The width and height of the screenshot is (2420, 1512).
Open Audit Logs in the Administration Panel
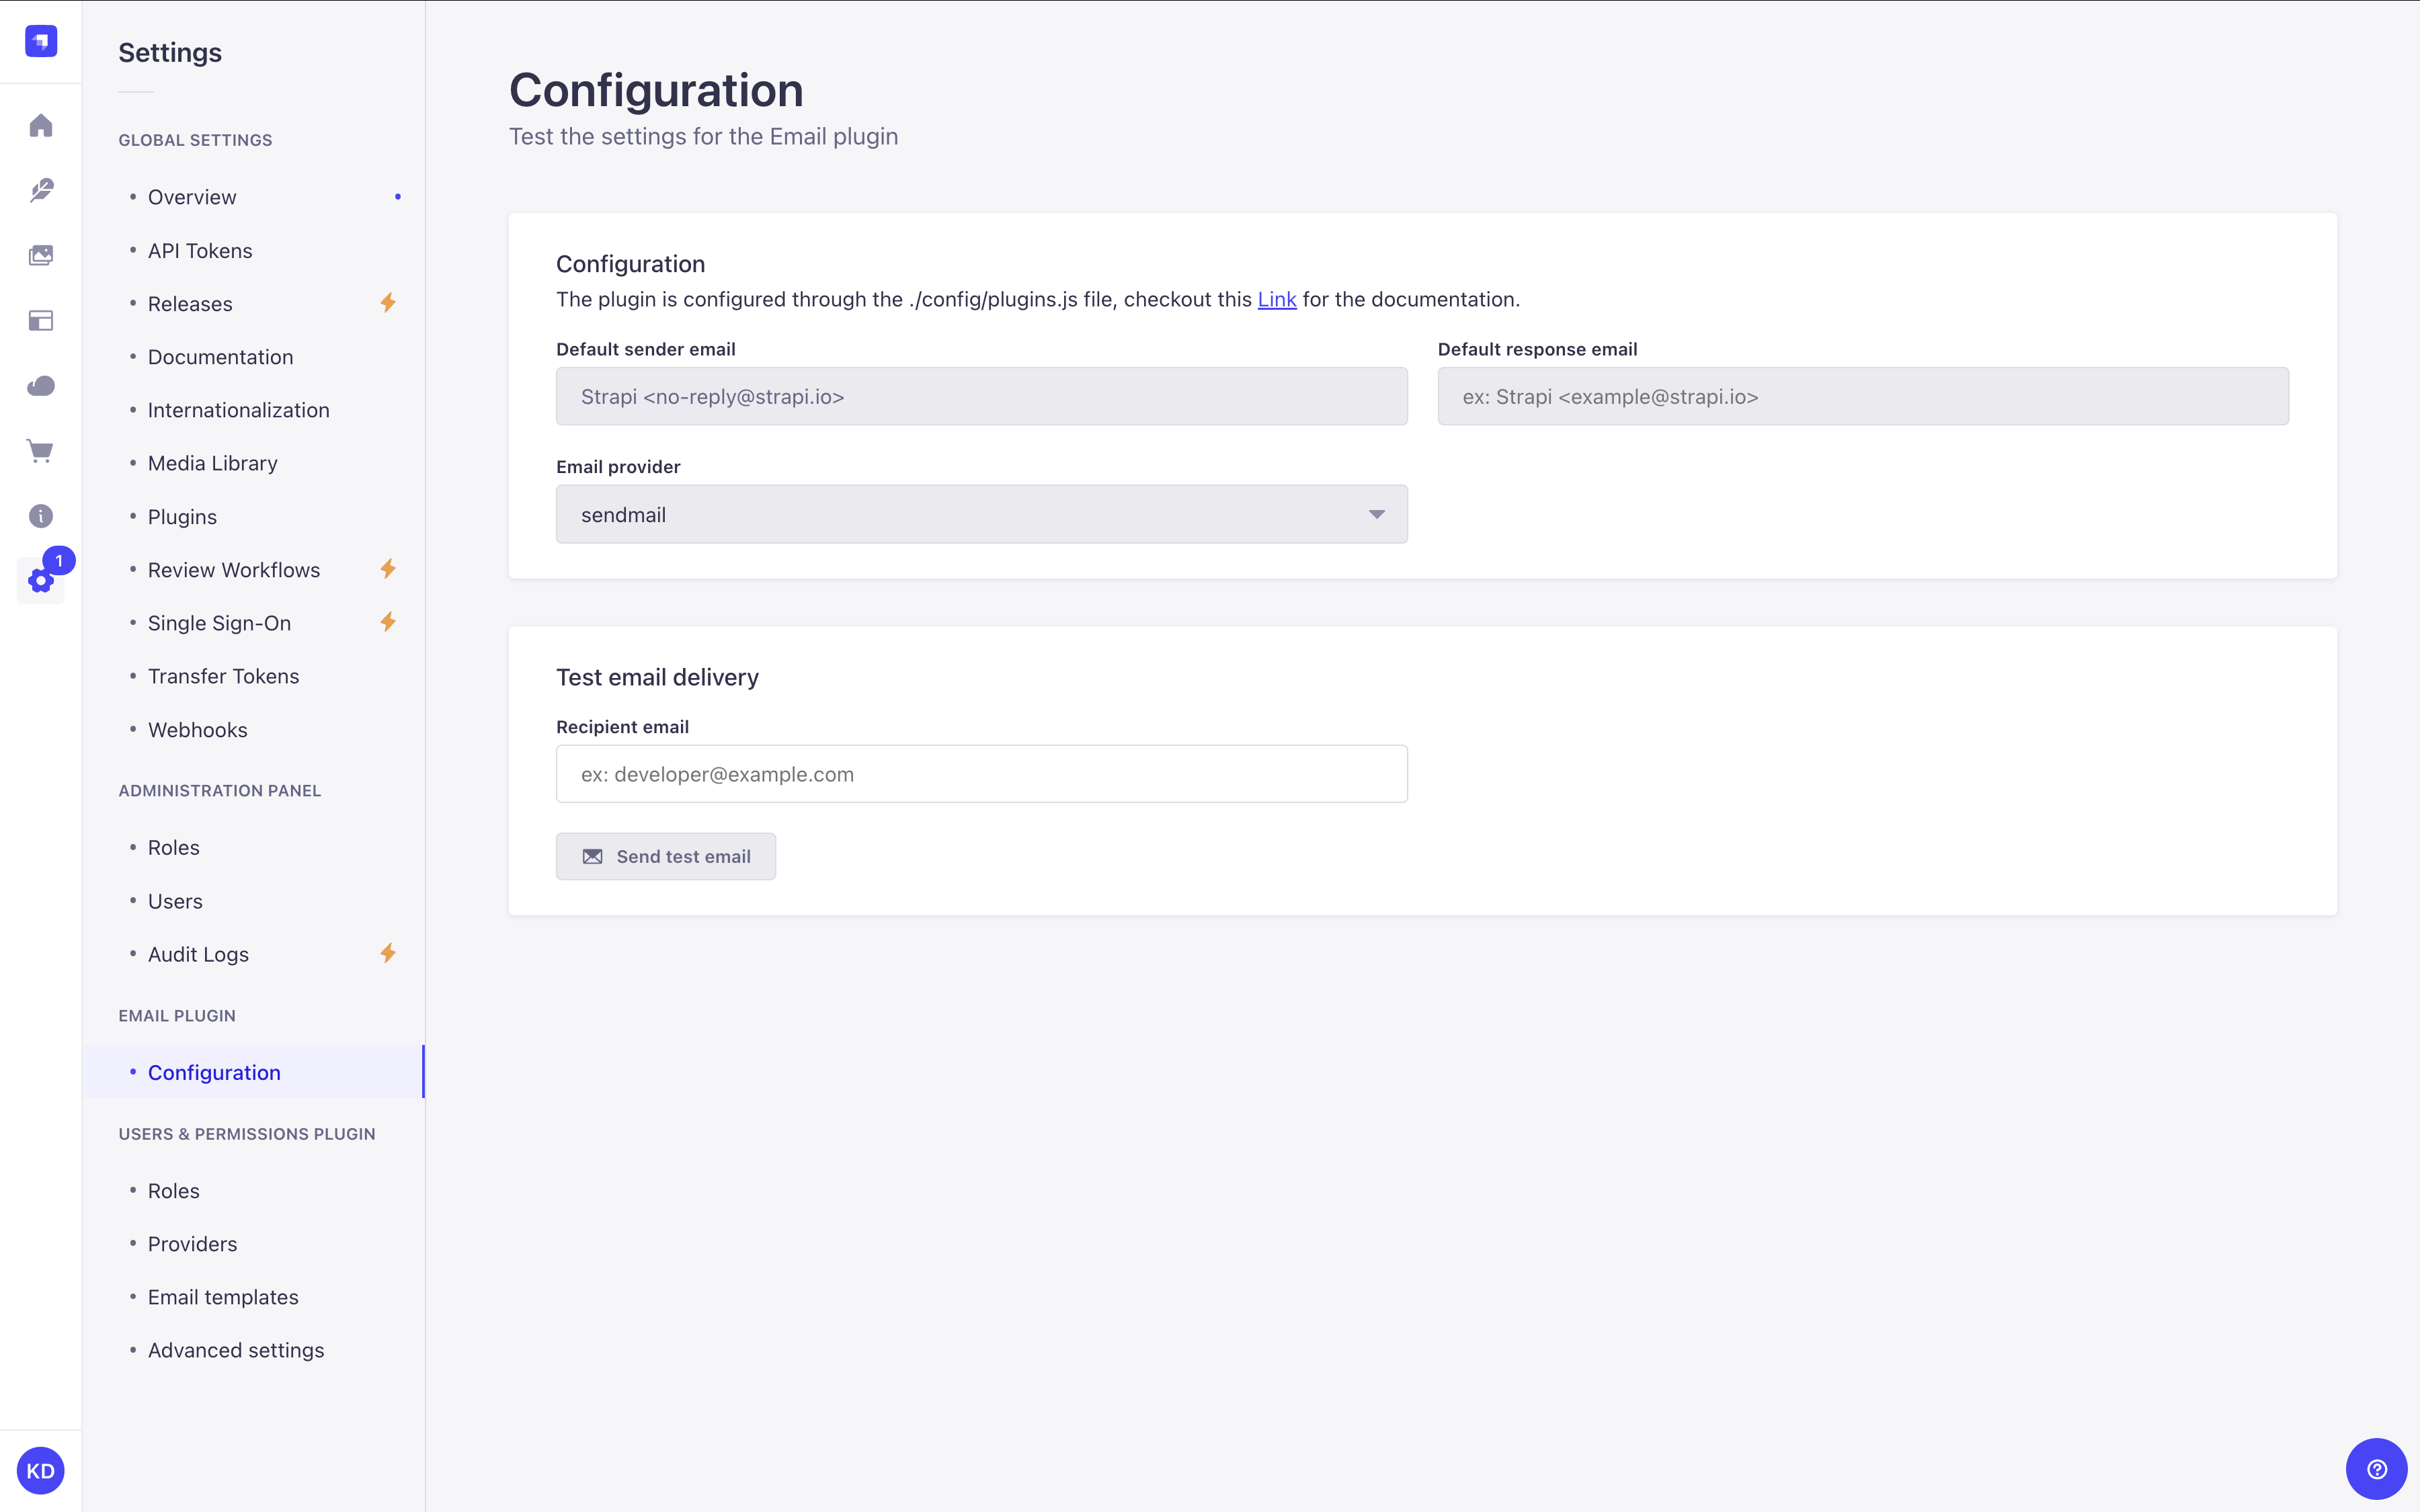coord(198,954)
